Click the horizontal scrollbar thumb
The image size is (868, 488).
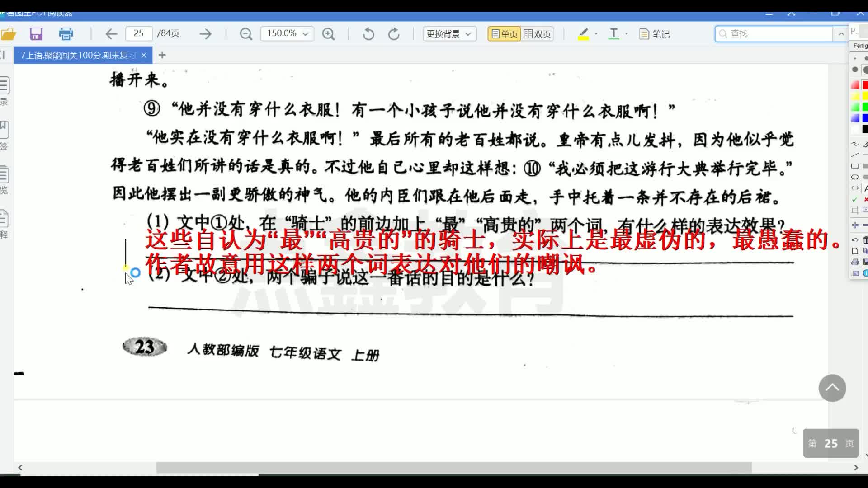[454, 468]
